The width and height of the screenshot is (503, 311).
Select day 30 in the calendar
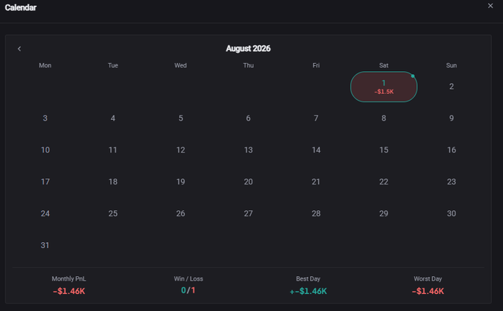[x=451, y=214]
